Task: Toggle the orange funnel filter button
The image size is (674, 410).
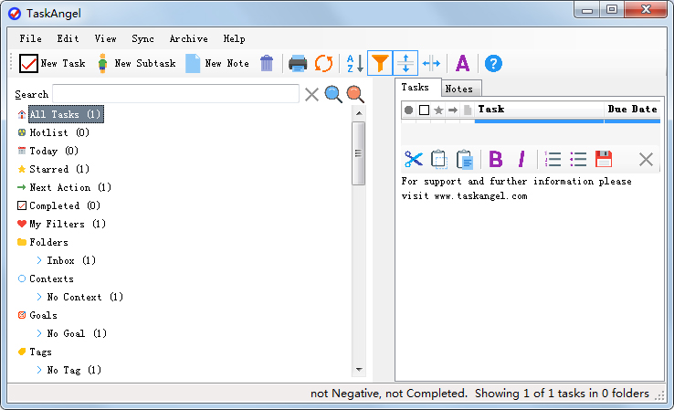Action: click(380, 63)
